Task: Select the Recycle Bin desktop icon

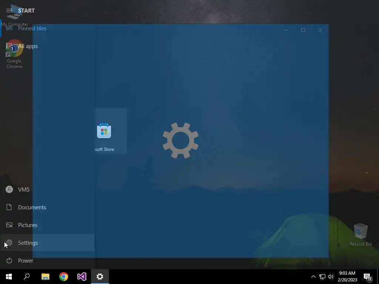Action: [x=360, y=235]
